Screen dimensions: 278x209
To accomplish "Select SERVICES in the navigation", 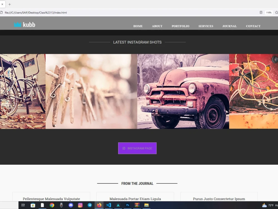I will point(206,26).
